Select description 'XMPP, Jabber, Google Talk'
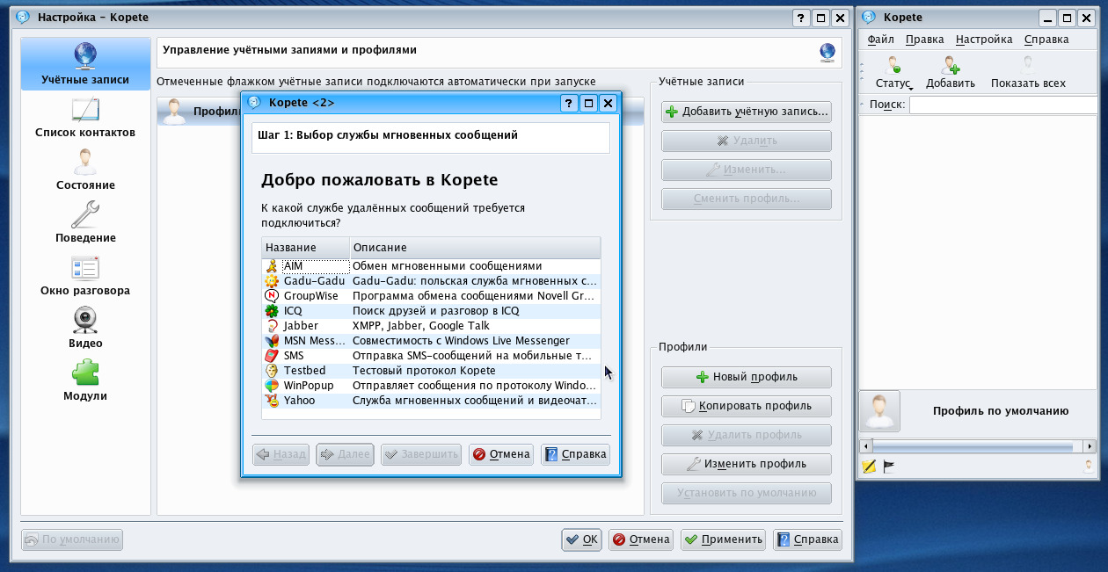The image size is (1108, 572). coord(421,326)
